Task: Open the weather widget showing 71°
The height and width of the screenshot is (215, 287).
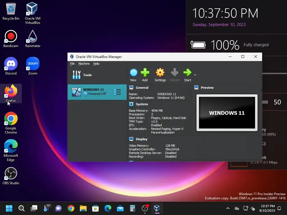Action: [47, 208]
